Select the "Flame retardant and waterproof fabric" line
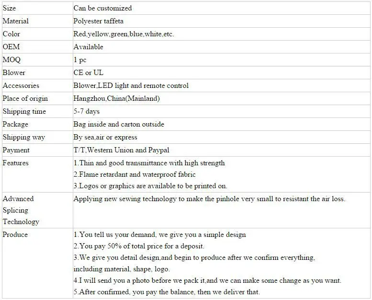Image resolution: width=372 pixels, height=300 pixels. [135, 175]
